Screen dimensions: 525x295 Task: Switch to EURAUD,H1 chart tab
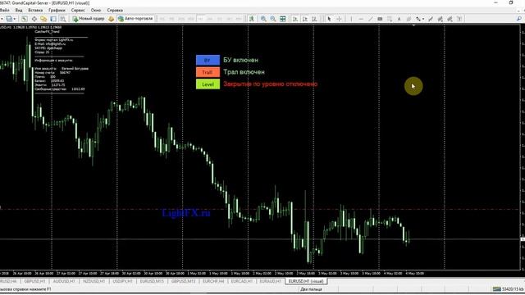click(x=271, y=281)
